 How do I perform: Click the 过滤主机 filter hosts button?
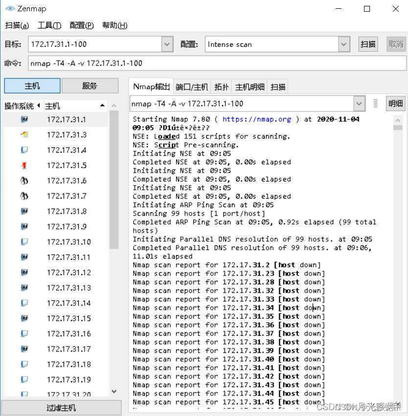61,408
